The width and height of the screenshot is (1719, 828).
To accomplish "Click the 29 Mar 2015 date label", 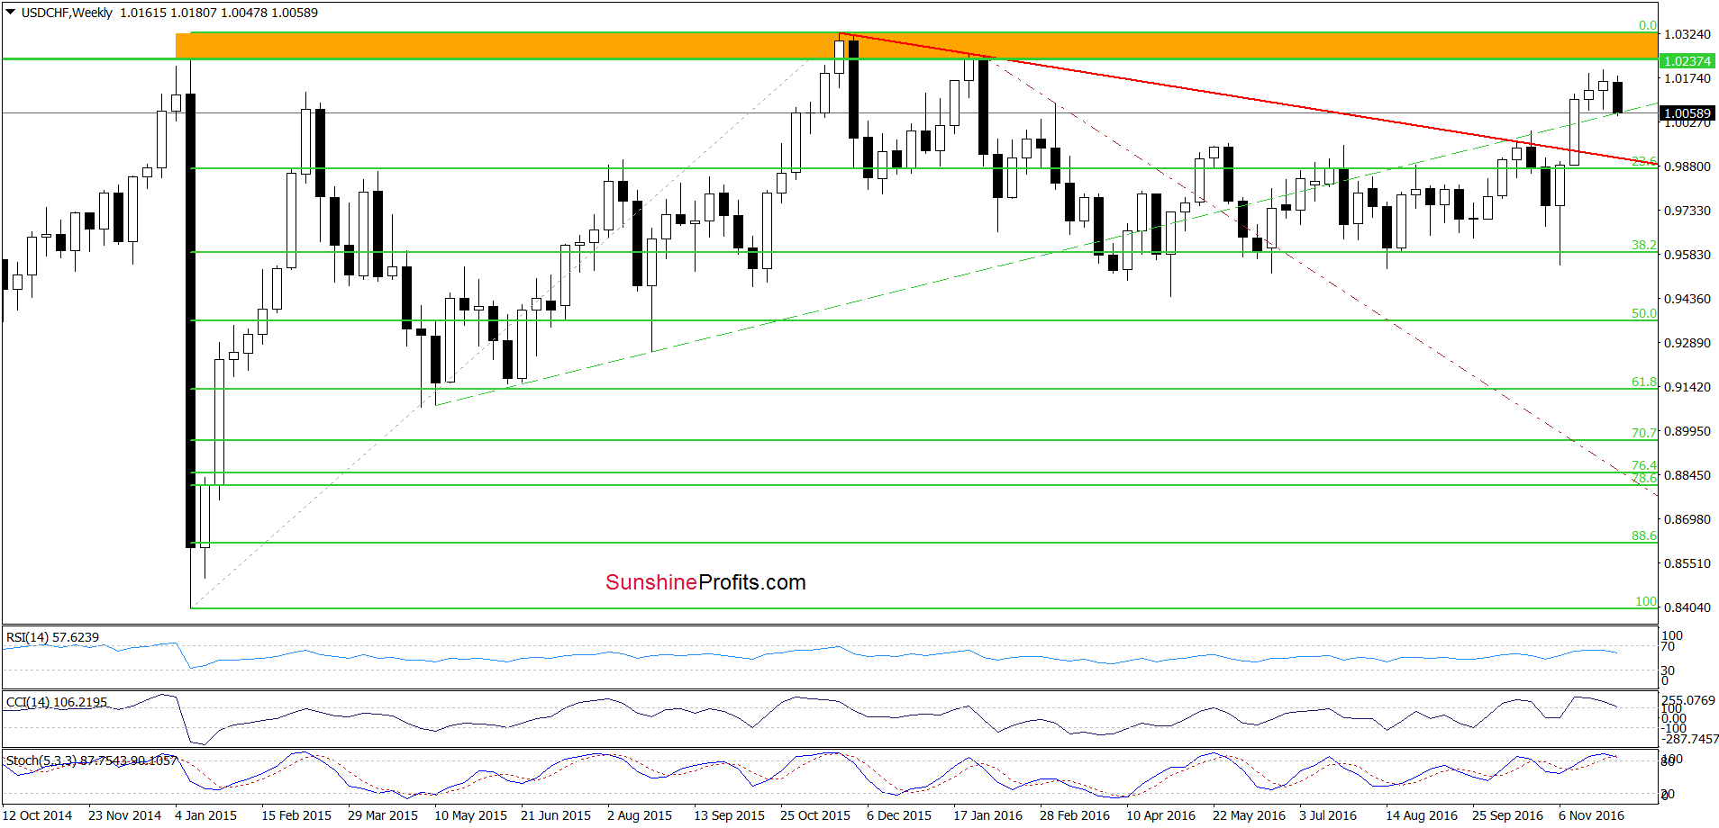I will [x=382, y=815].
